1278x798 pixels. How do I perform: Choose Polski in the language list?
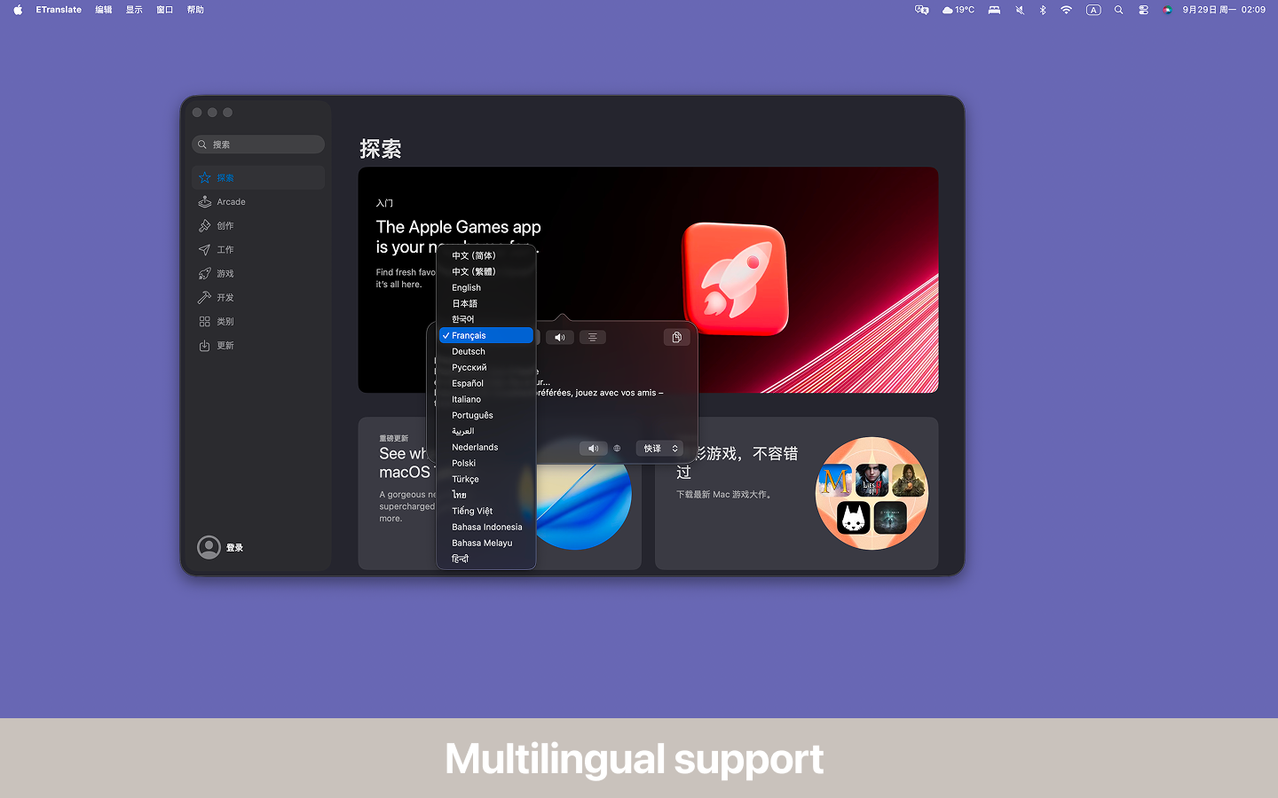pyautogui.click(x=486, y=463)
